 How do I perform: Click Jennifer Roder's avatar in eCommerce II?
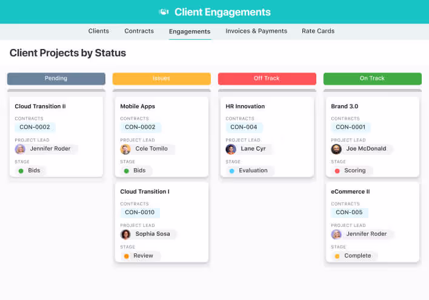(x=336, y=234)
